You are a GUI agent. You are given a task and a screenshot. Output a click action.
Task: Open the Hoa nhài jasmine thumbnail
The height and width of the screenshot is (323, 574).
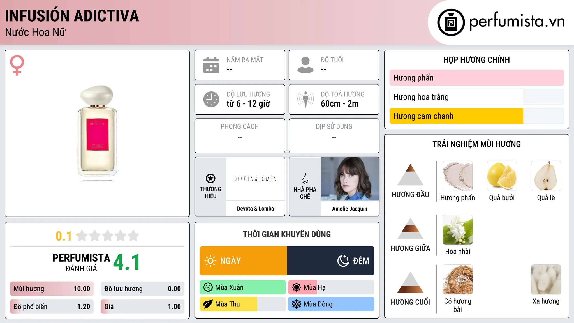point(458,230)
